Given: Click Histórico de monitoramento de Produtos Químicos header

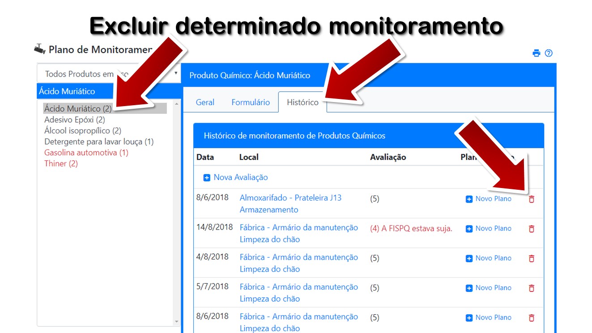Looking at the screenshot, I should 294,136.
